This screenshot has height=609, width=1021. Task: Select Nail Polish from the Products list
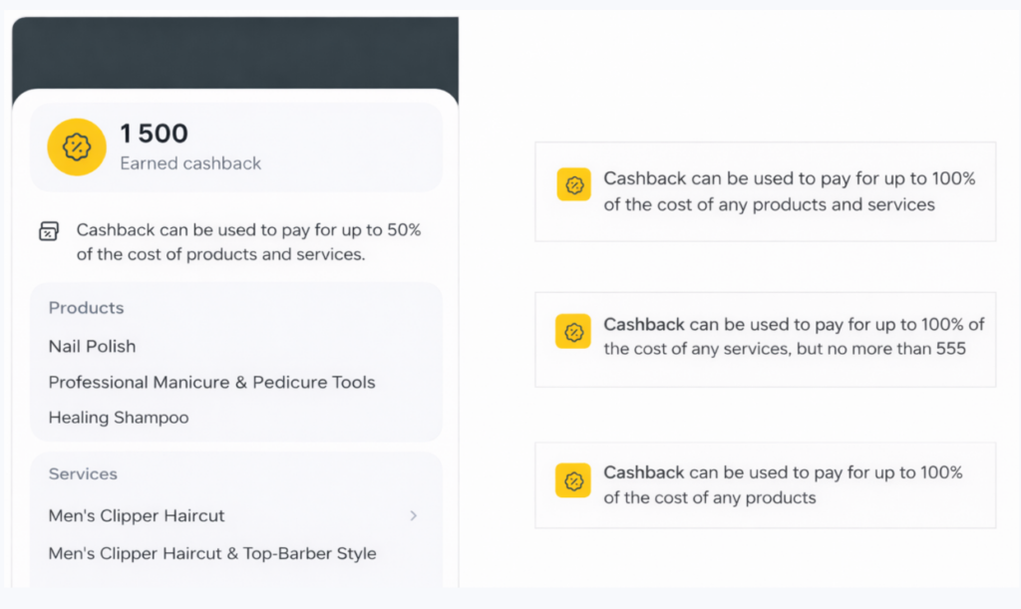click(x=92, y=346)
